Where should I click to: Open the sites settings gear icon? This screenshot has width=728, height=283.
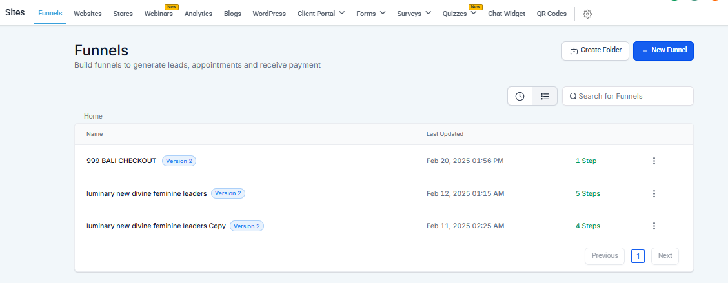tap(587, 14)
